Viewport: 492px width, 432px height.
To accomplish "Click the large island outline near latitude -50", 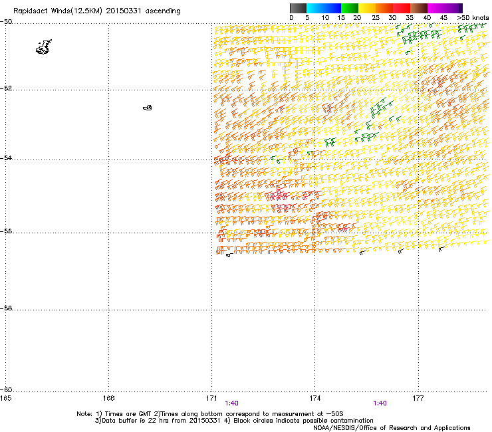I will (x=44, y=47).
